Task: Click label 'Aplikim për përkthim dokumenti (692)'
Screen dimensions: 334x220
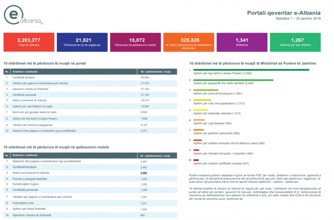Action: [x=217, y=133]
